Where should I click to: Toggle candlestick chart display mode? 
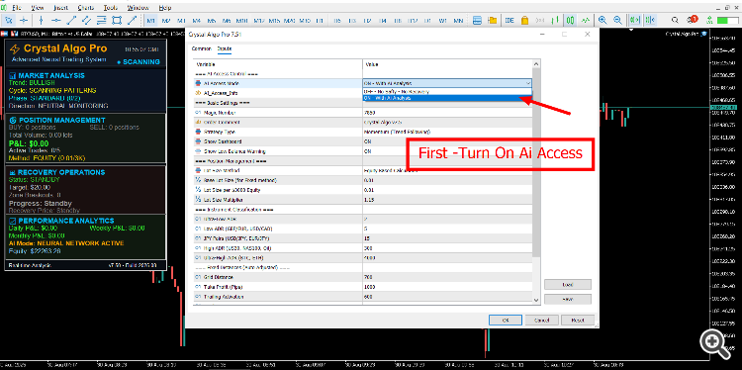click(x=571, y=21)
